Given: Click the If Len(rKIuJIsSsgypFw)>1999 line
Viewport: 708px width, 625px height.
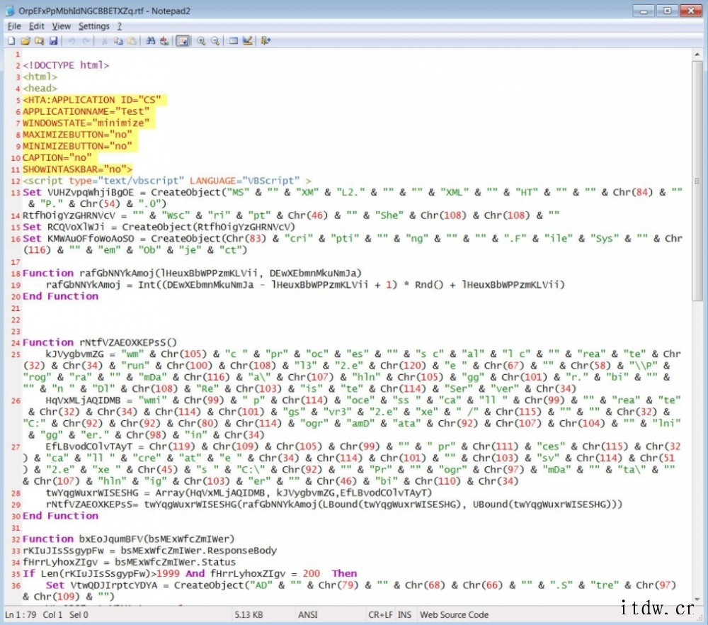Looking at the screenshot, I should pos(190,573).
